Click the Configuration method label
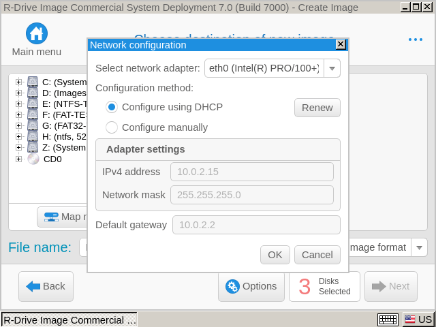 [144, 88]
